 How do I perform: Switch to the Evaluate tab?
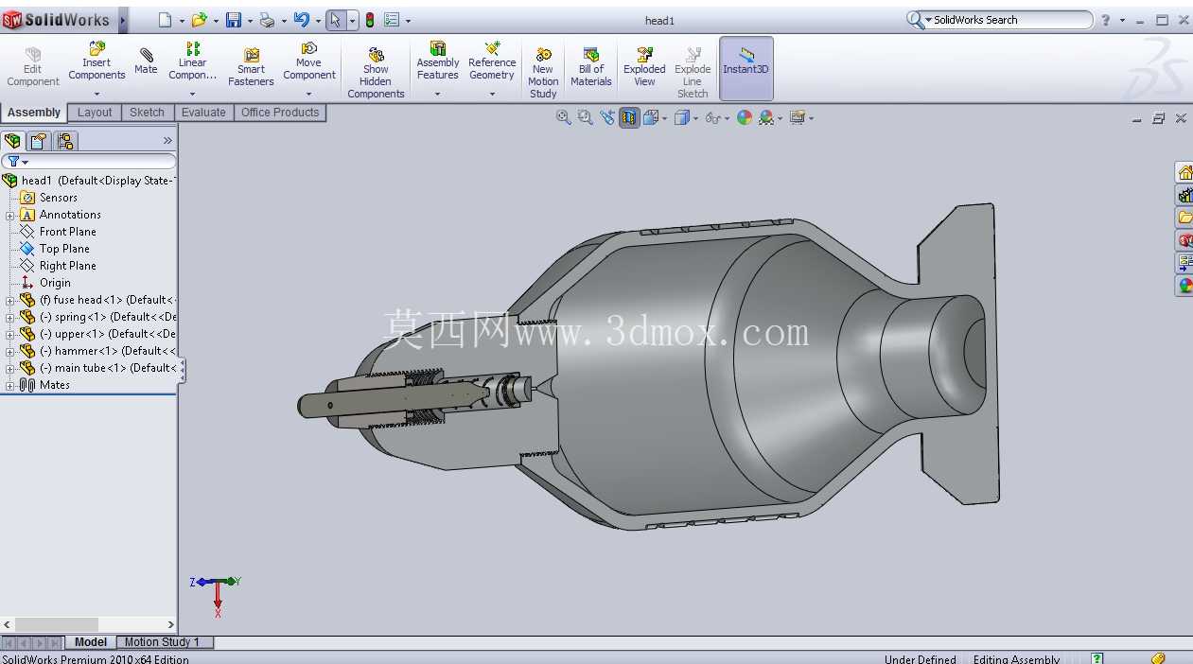pos(203,113)
